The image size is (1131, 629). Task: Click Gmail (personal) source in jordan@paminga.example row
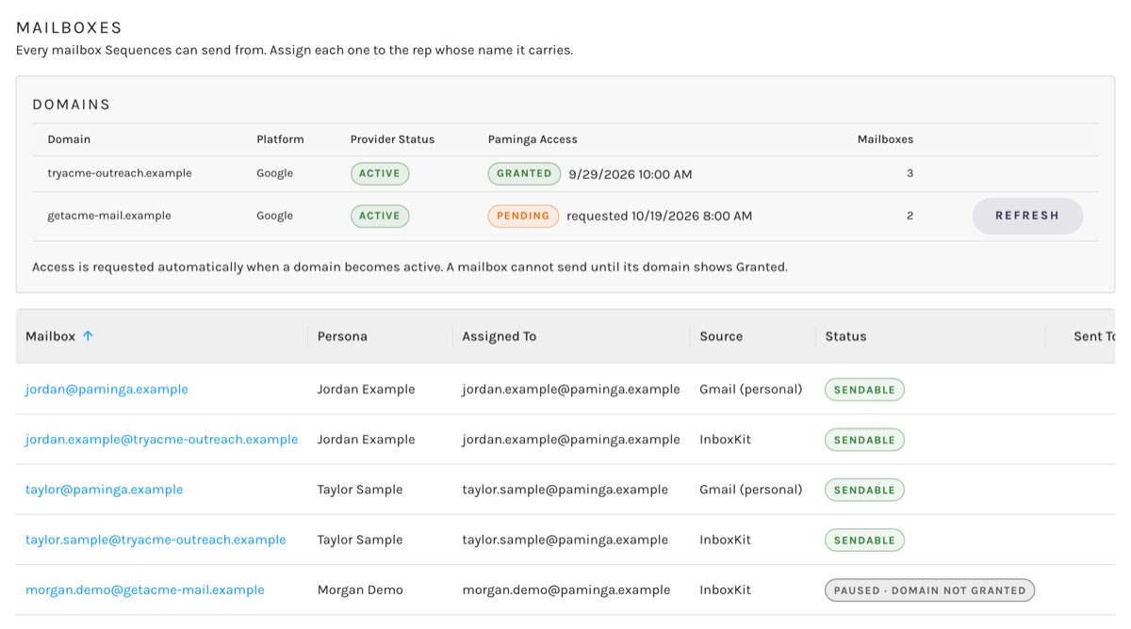(x=751, y=389)
